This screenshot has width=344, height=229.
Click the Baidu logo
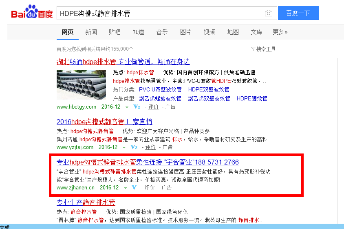pos(32,12)
